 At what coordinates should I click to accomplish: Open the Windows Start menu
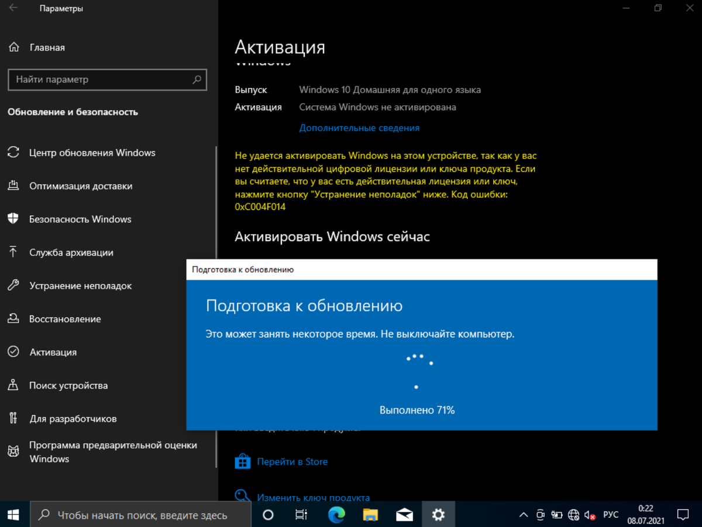click(13, 515)
